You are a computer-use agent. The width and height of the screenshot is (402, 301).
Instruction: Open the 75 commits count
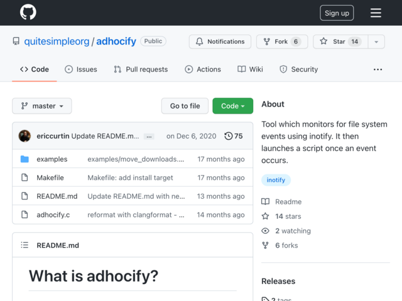click(x=239, y=136)
